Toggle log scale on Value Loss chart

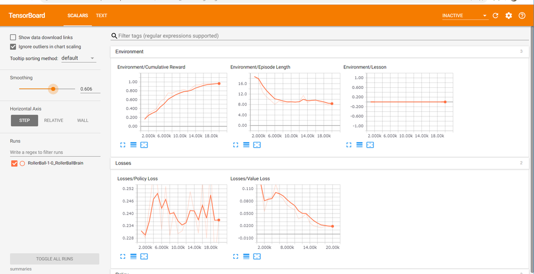pyautogui.click(x=246, y=256)
